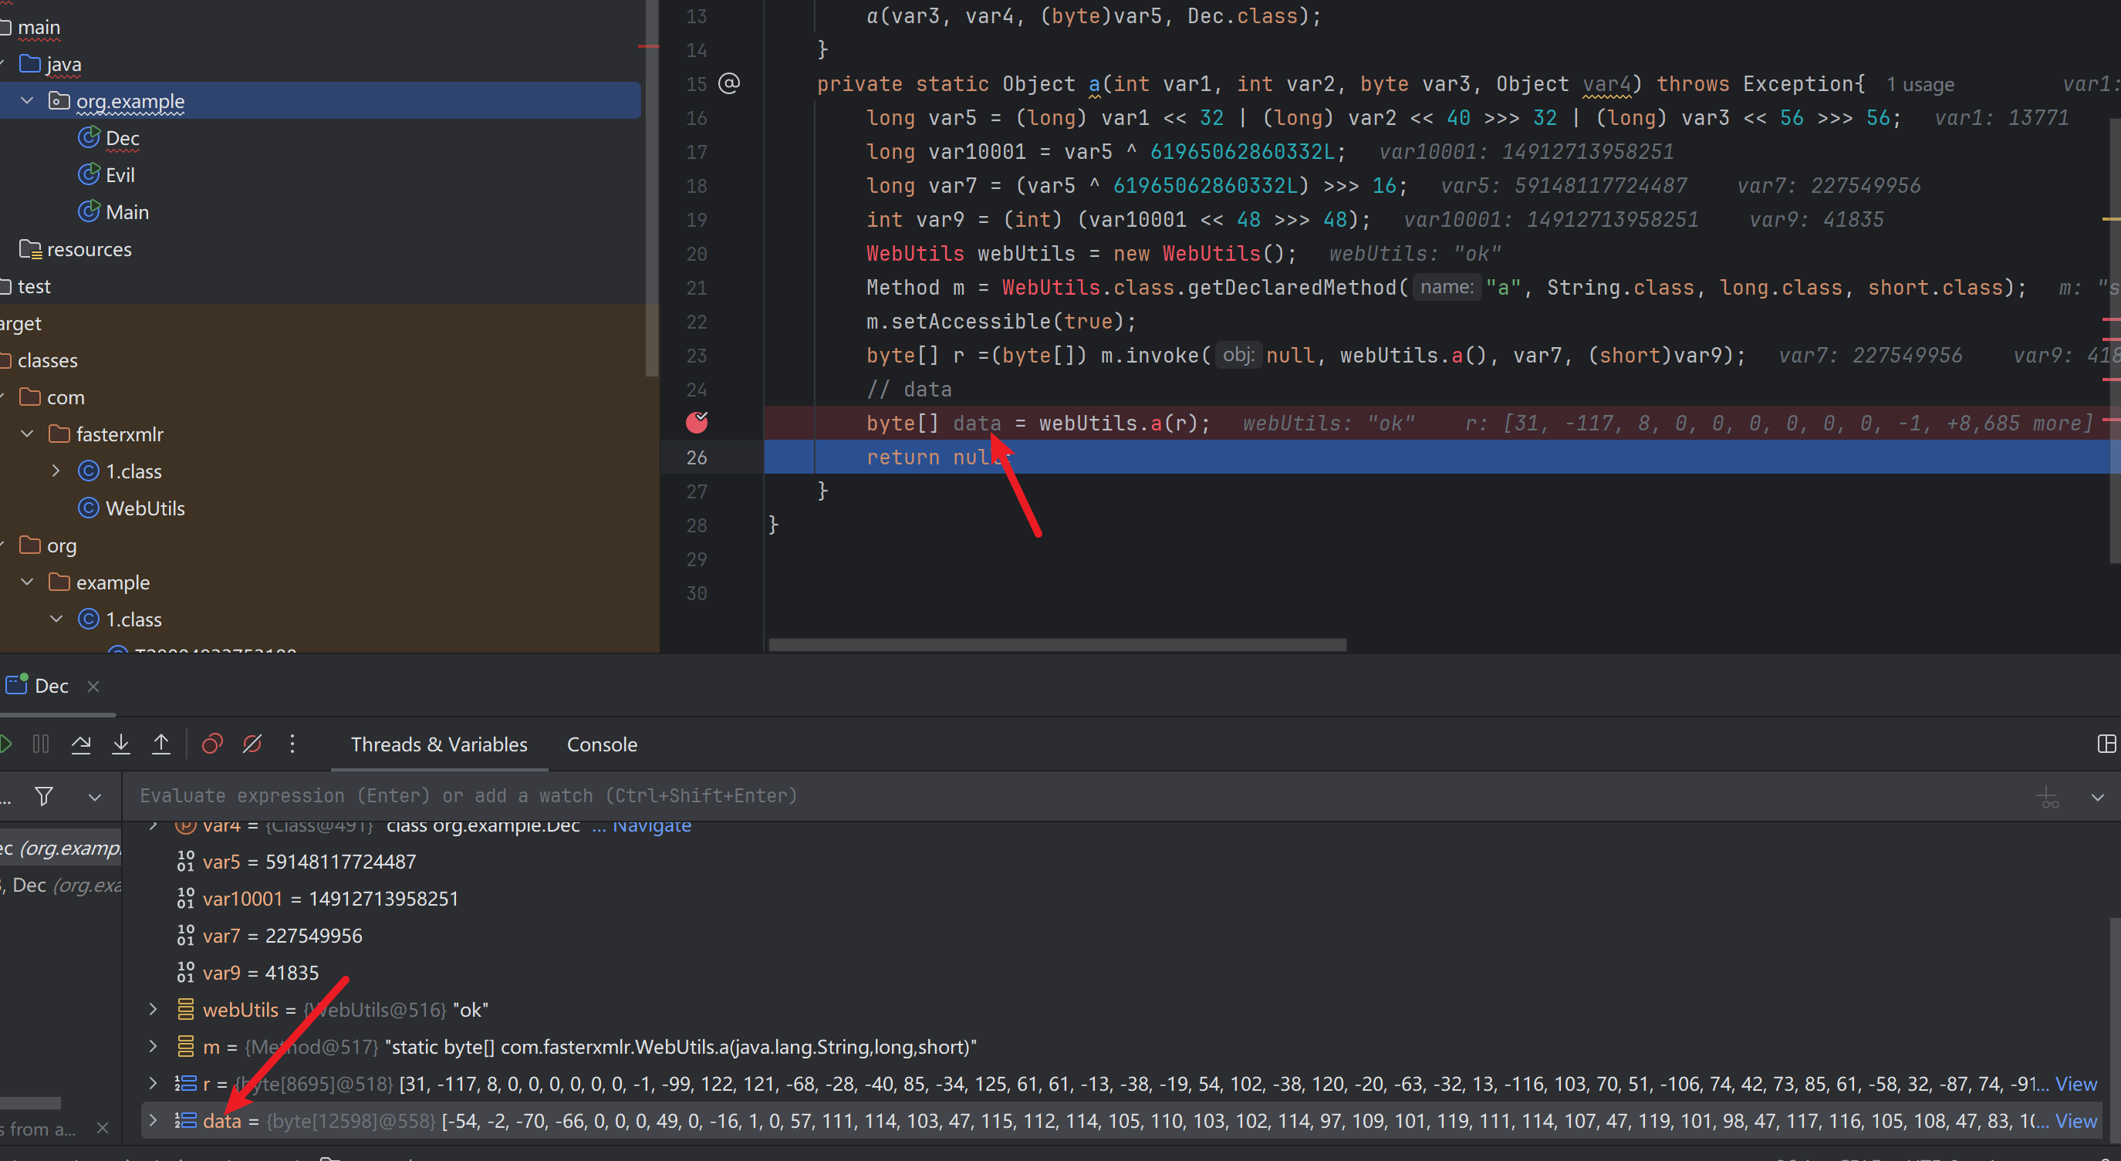This screenshot has height=1161, width=2121.
Task: Add expression to watches icon
Action: pos(2048,797)
